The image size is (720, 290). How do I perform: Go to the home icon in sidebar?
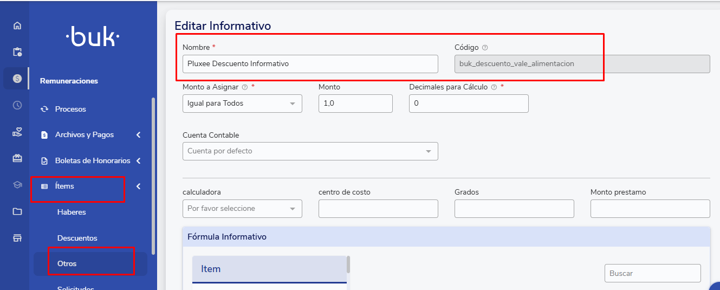point(17,25)
